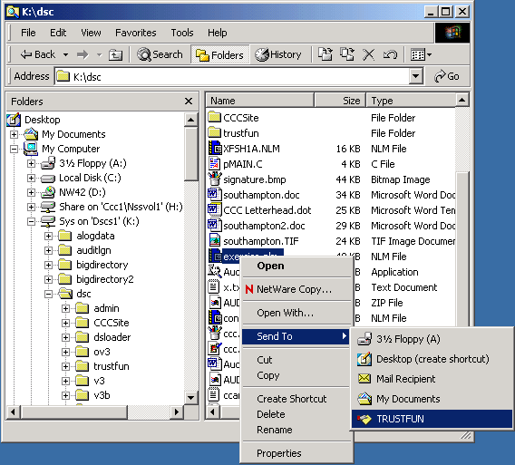Expand the My Documents tree node
The width and height of the screenshot is (515, 465).
point(14,134)
